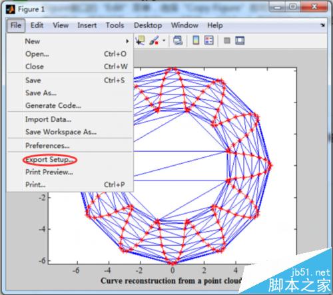Maximize the Figure 1 window
Image resolution: width=333 pixels, height=295 pixels.
tap(293, 7)
